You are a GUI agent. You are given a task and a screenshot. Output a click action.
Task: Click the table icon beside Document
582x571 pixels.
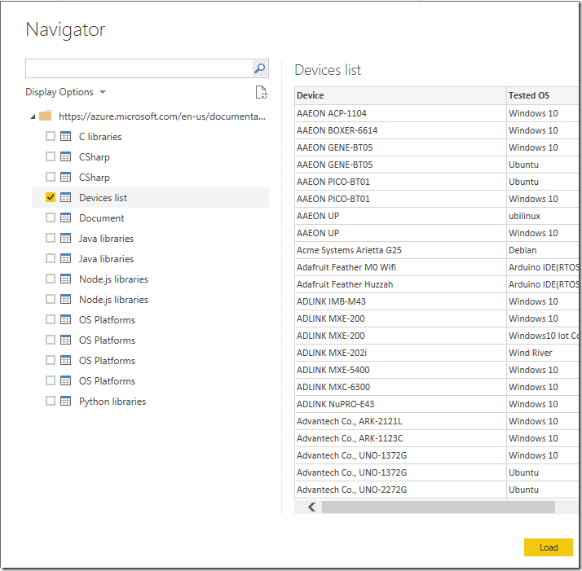tap(66, 217)
